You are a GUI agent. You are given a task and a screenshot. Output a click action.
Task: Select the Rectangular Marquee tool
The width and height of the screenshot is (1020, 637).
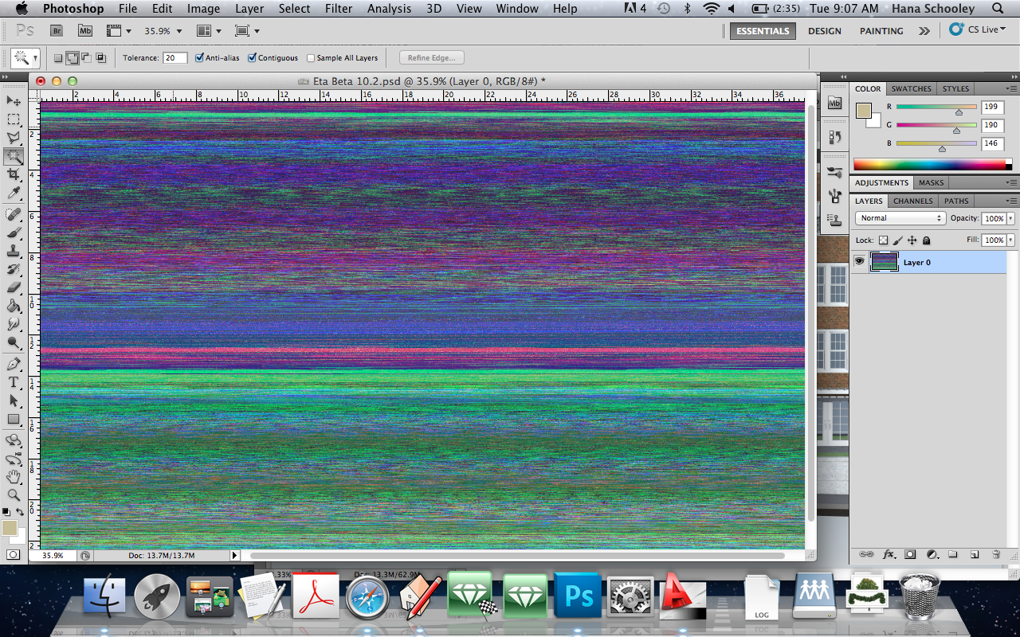(14, 119)
